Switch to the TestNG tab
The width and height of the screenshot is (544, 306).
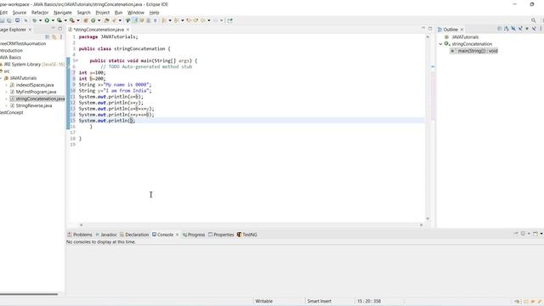click(247, 235)
